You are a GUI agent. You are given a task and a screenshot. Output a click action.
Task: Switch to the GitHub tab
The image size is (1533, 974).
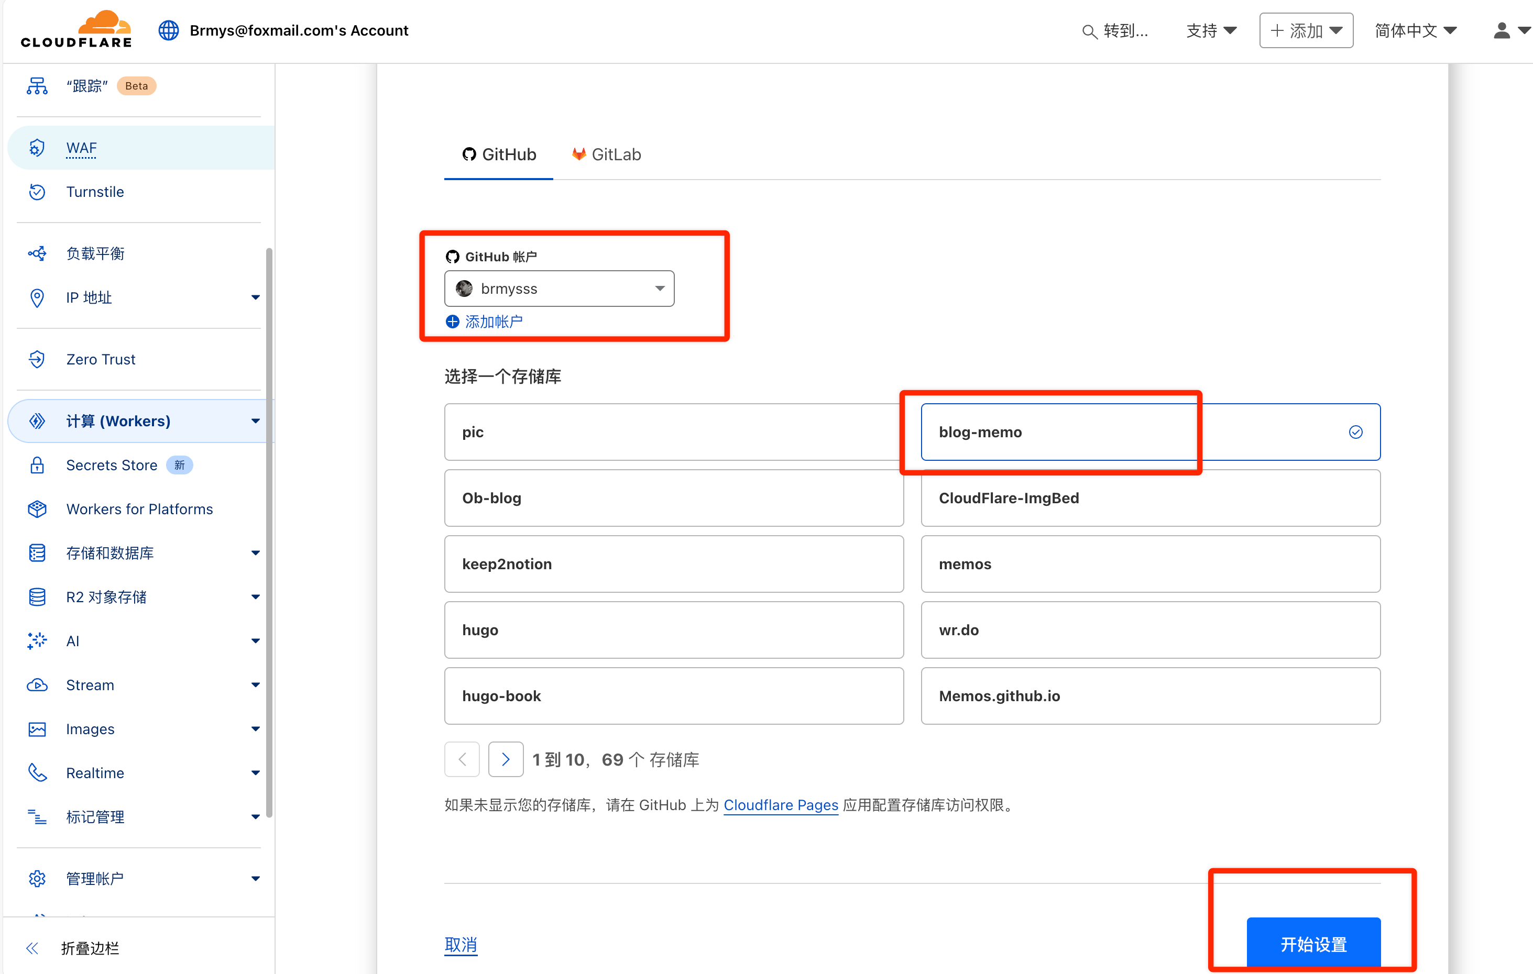click(x=498, y=154)
